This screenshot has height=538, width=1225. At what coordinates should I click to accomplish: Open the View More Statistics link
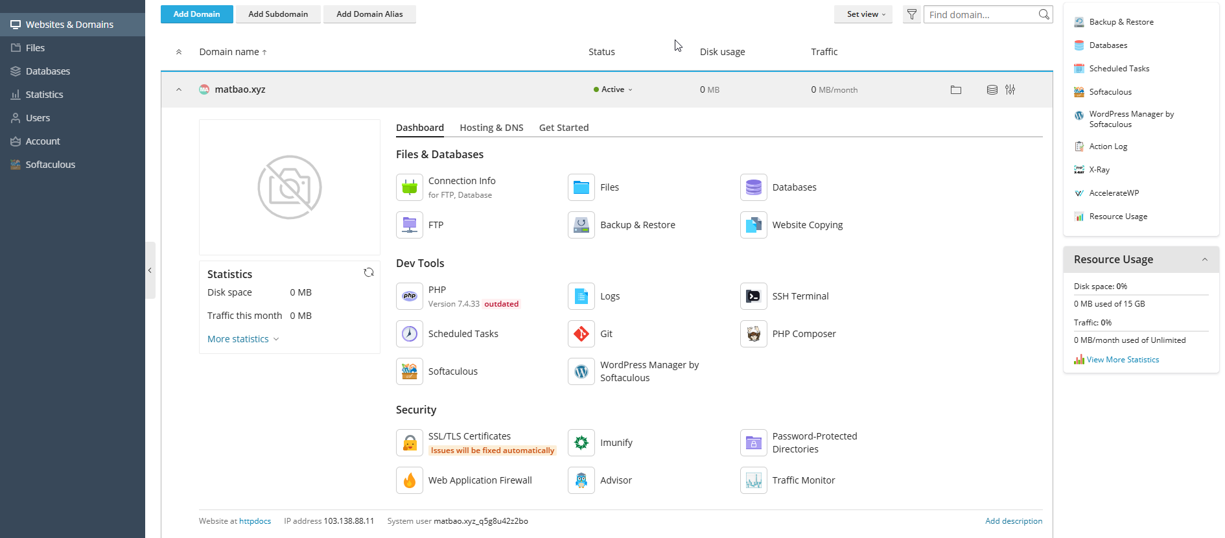tap(1123, 360)
